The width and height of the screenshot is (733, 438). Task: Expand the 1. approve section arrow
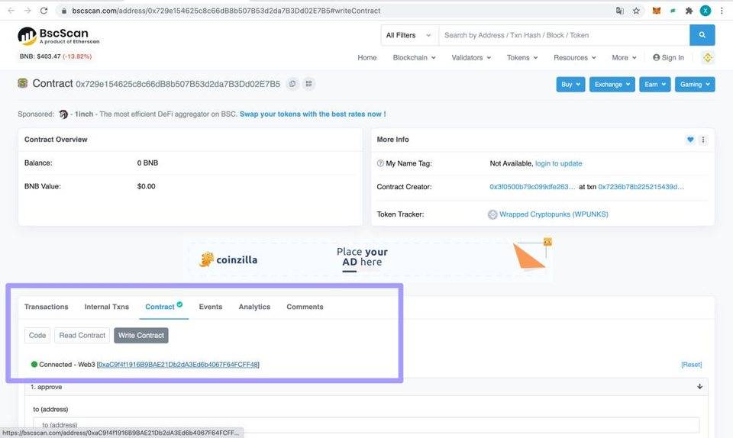coord(700,387)
